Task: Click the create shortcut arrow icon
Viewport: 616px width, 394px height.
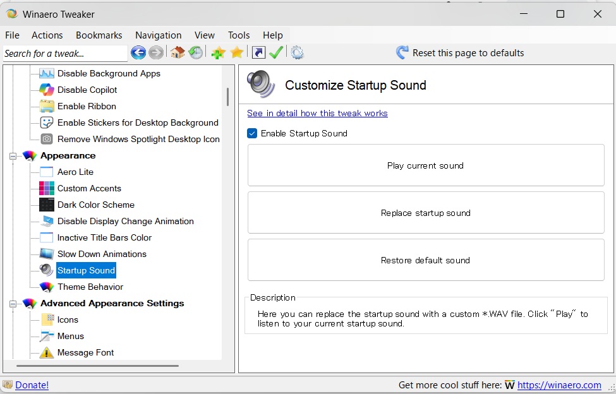Action: (258, 53)
